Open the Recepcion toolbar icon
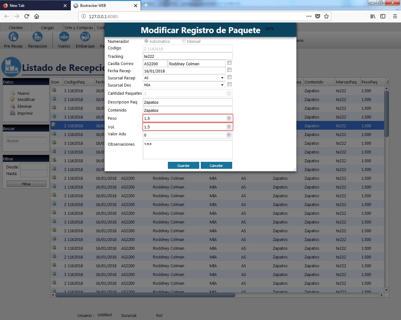401x320 pixels. pos(38,37)
